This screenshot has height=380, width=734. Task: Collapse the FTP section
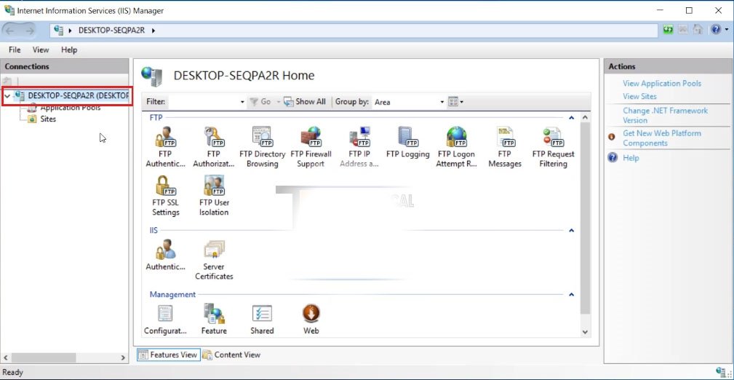[571, 118]
